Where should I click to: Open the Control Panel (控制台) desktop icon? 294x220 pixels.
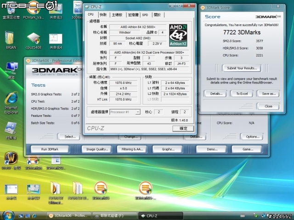pos(11,131)
